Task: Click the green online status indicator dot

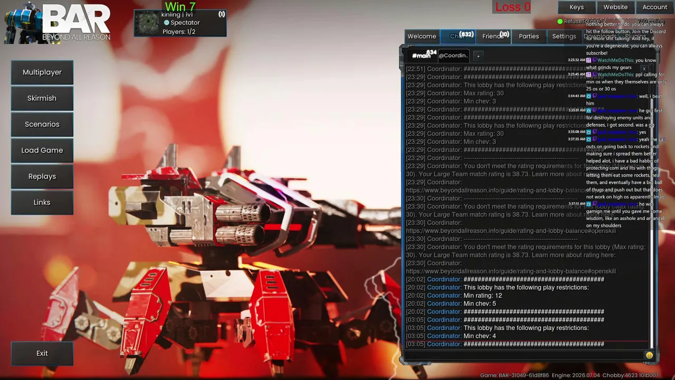Action: [x=560, y=22]
